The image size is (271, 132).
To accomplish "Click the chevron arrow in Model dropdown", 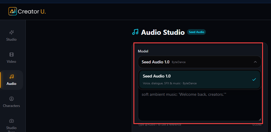I will point(255,62).
